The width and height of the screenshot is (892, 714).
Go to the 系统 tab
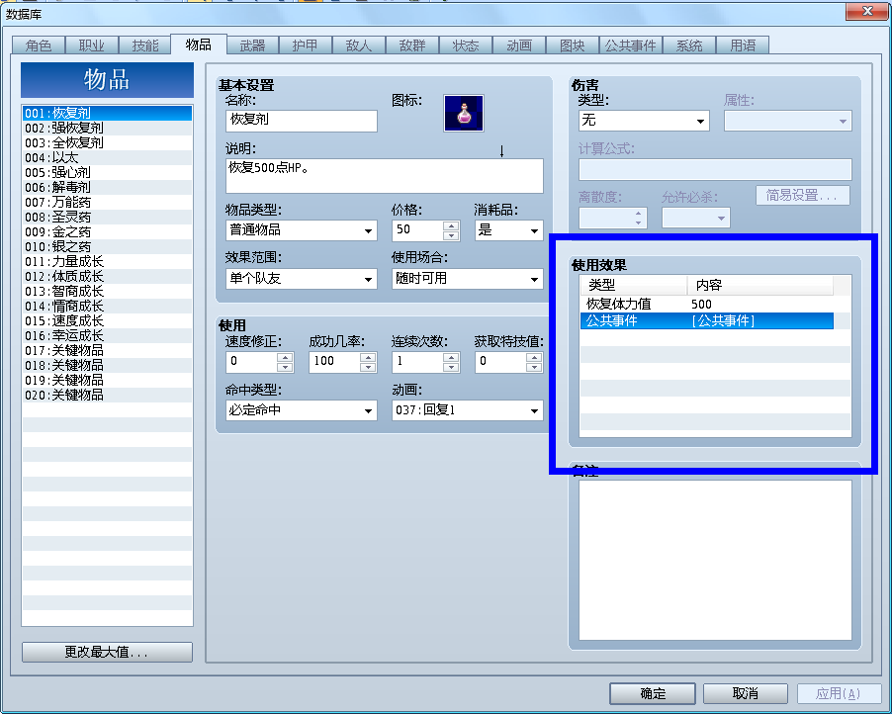[x=689, y=45]
